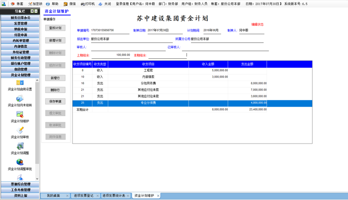348x200 pixels.
Task: Expand 付款申请 navigation group
Action: tap(20, 35)
